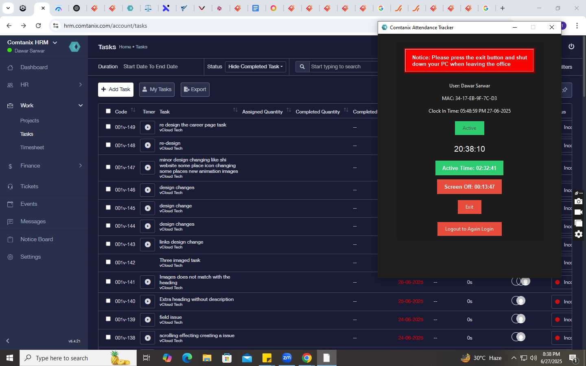
Task: Open the Chrome three-dot menu
Action: pos(577,26)
